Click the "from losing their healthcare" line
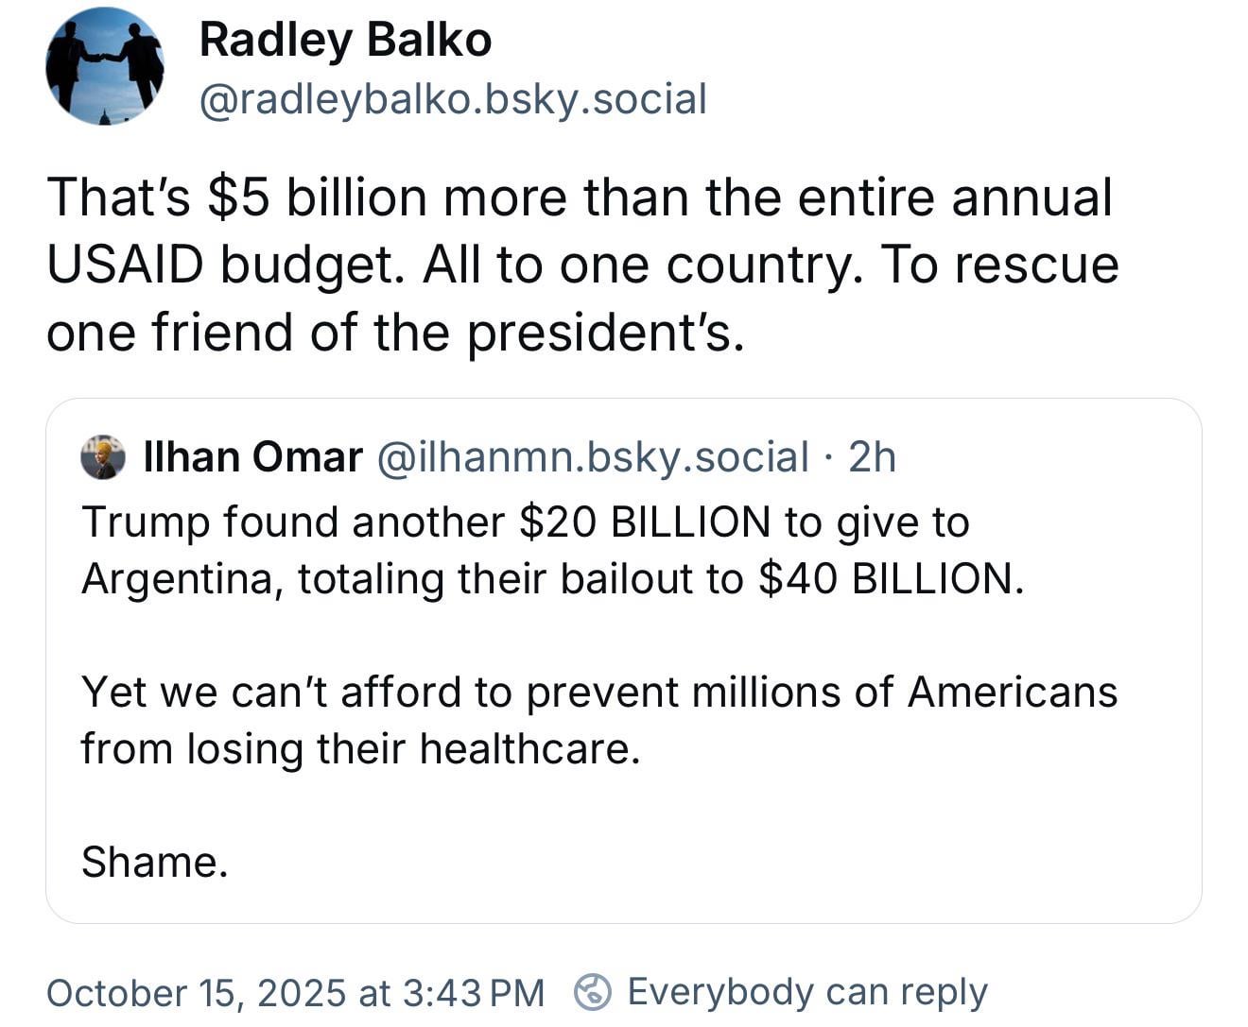Screen dimensions: 1248x1027 click(360, 748)
